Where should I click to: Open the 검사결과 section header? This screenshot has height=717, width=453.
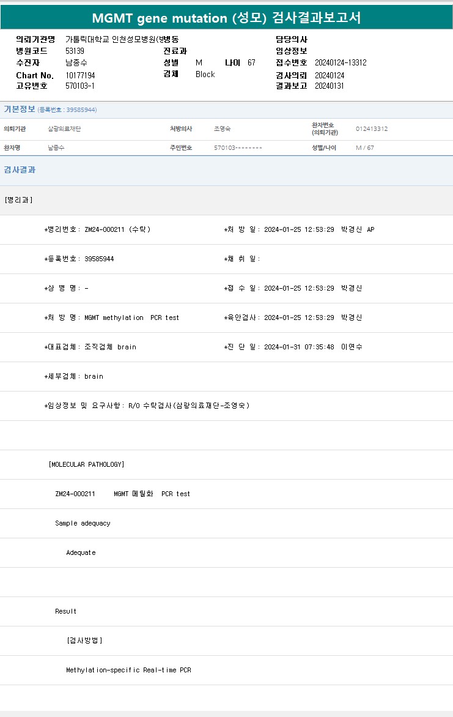click(20, 169)
